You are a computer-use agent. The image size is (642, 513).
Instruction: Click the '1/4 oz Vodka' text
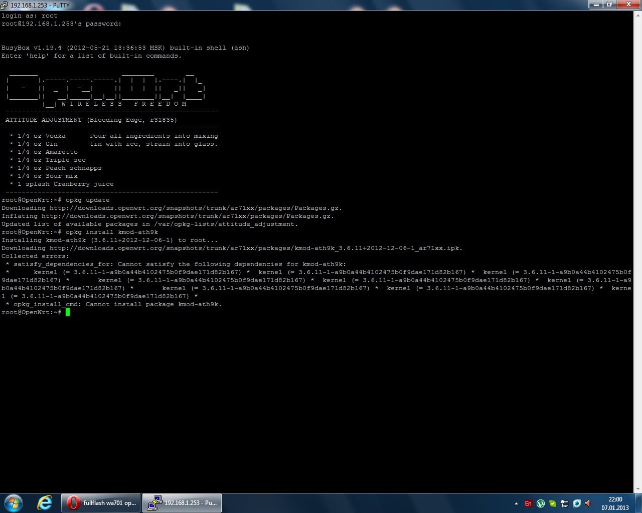(x=42, y=136)
